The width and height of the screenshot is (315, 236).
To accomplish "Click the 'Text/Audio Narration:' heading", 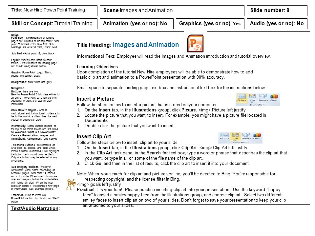I will (x=35, y=208).
